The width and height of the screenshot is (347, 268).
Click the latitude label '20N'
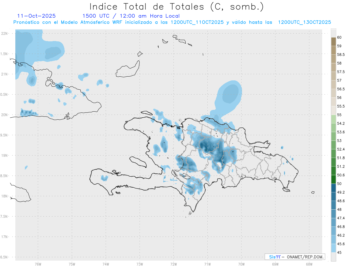[x=5, y=115]
